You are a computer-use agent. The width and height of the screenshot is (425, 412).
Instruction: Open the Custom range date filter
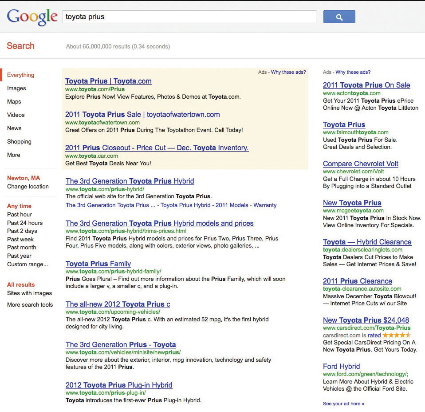point(28,264)
